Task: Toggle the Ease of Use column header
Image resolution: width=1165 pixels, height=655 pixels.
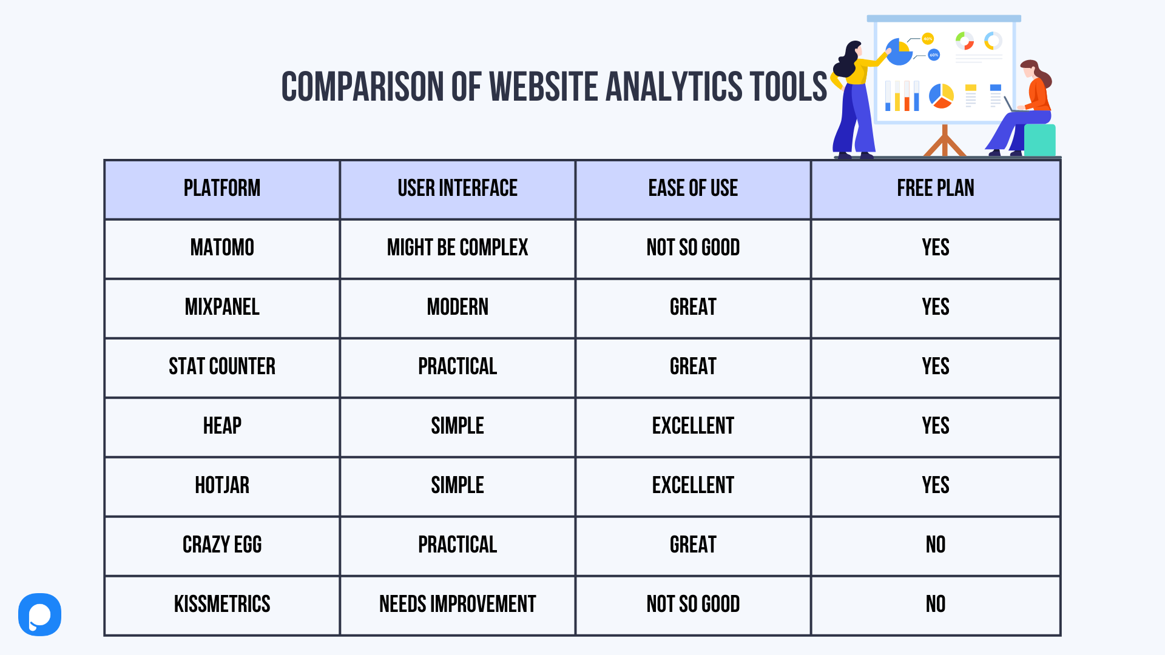Action: (x=691, y=189)
